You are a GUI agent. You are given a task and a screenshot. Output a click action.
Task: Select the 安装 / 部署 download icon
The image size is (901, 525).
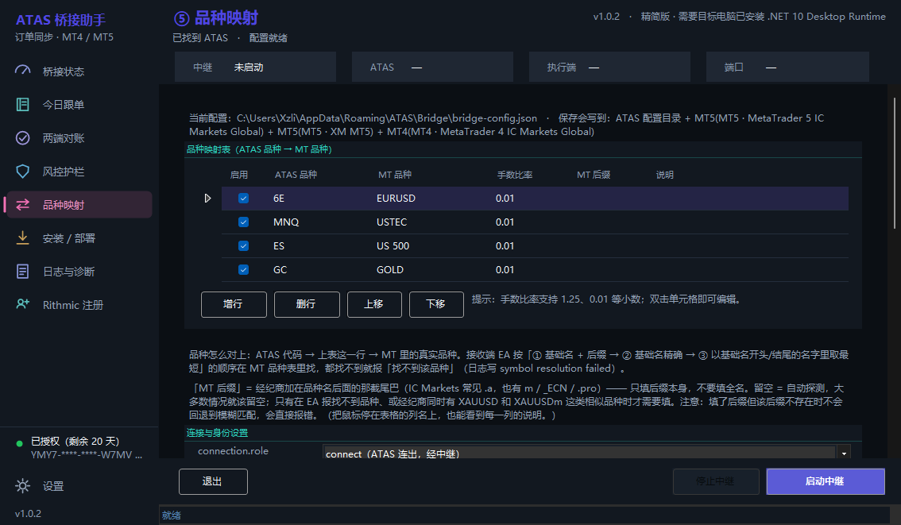[22, 237]
